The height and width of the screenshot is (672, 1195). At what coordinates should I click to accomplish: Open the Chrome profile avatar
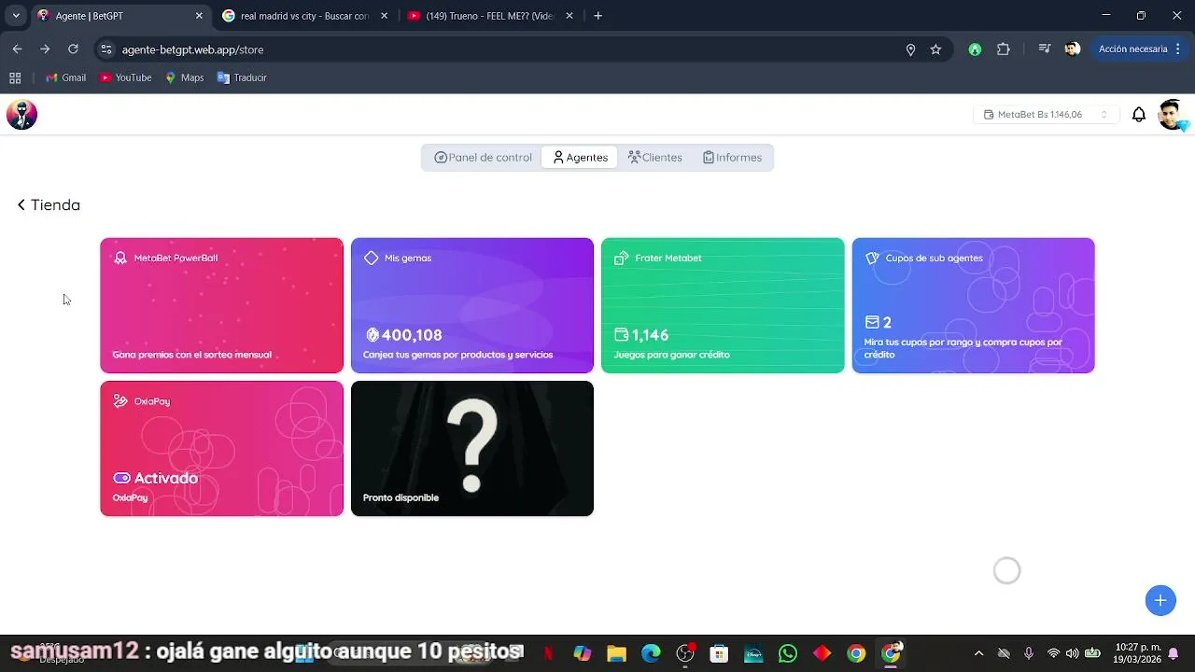click(1073, 49)
